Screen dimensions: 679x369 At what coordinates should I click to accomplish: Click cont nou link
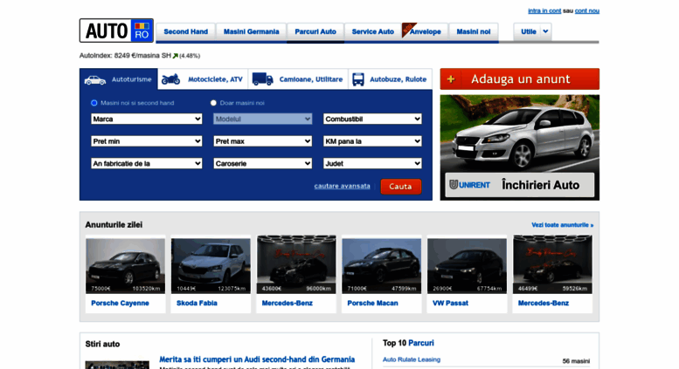click(586, 10)
